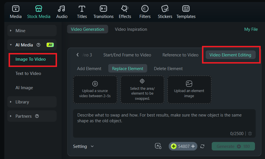This screenshot has height=159, width=265.
Task: Open Text to Video in the sidebar
Action: 28,74
